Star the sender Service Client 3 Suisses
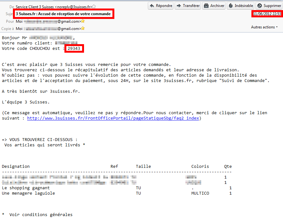Viewport: 283px width, 223px height. tap(94, 7)
